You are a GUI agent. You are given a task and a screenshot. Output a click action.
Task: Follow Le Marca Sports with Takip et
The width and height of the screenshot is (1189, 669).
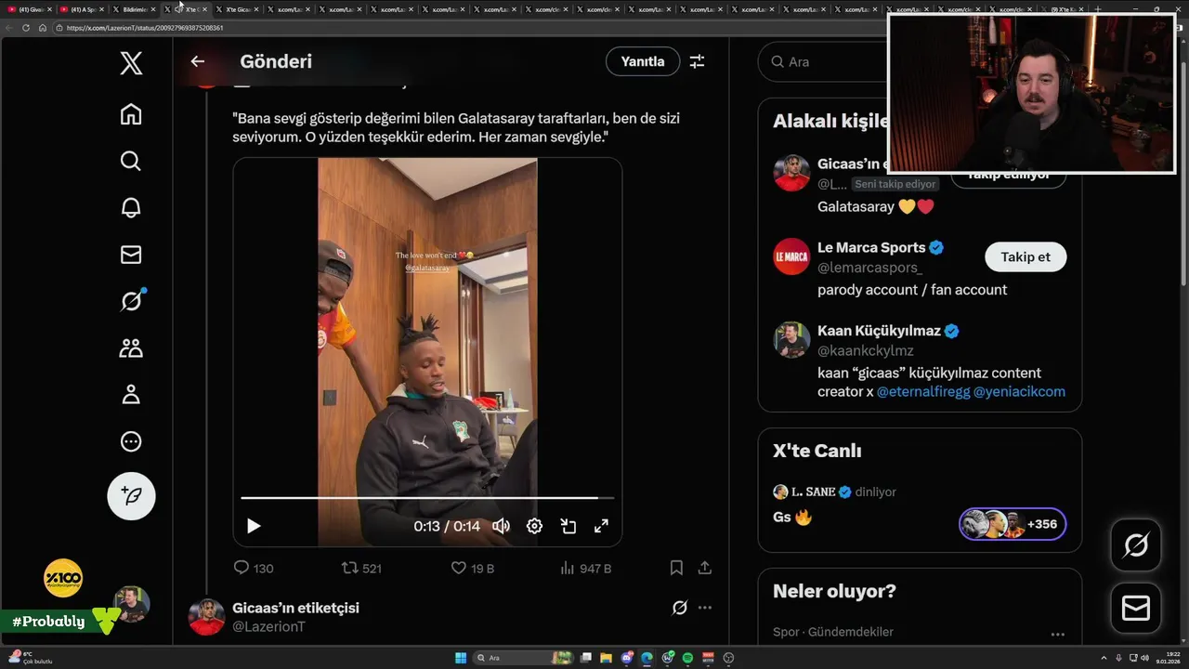1026,256
